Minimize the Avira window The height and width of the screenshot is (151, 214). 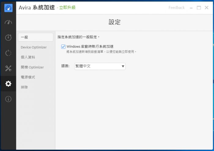click(x=191, y=8)
